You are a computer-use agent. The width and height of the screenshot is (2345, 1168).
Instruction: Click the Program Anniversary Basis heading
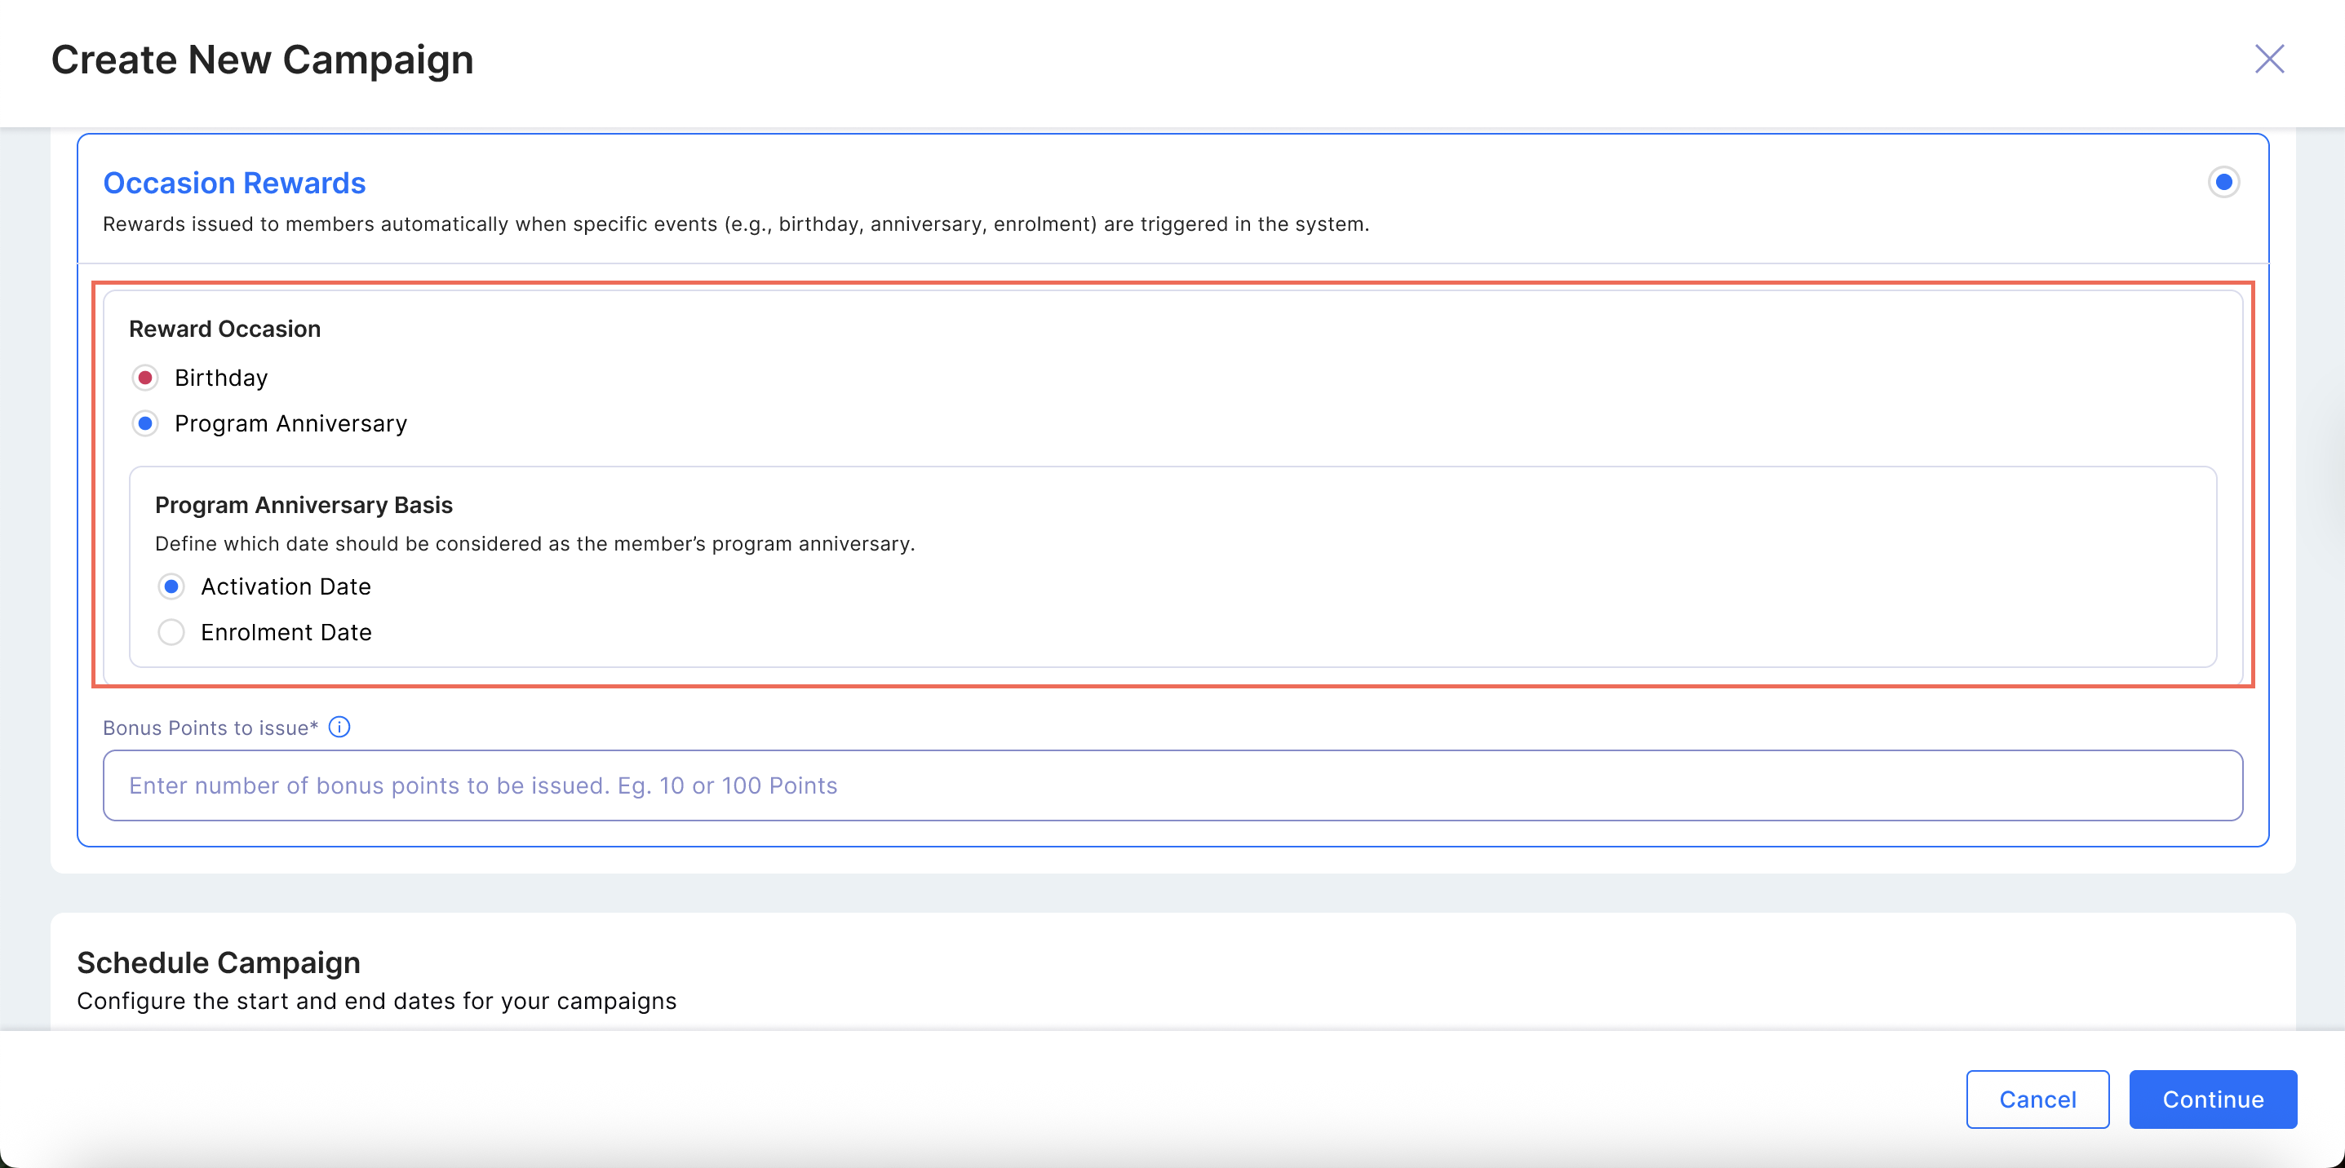pyautogui.click(x=304, y=505)
